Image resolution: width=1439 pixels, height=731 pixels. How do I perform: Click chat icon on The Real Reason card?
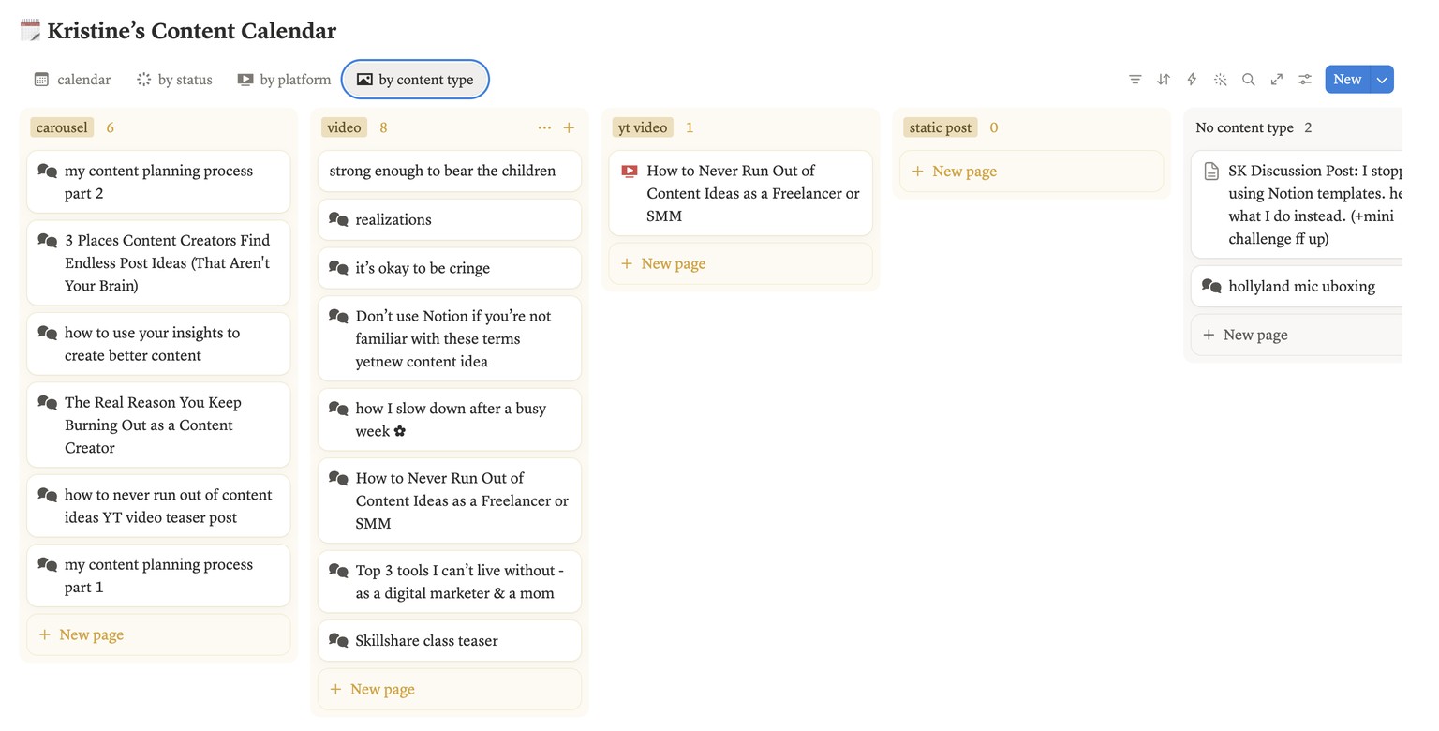pos(47,403)
